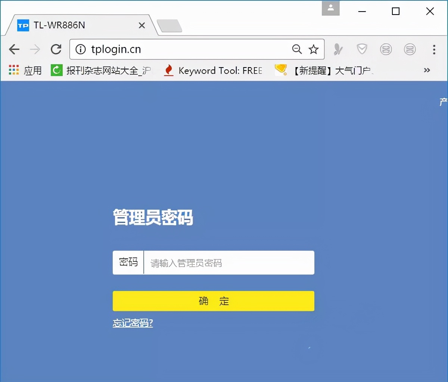Click the 管理员密码 password input field

click(229, 263)
